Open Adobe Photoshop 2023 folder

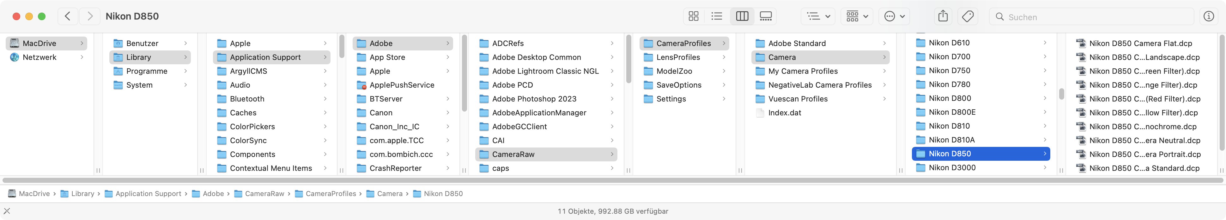click(546, 99)
